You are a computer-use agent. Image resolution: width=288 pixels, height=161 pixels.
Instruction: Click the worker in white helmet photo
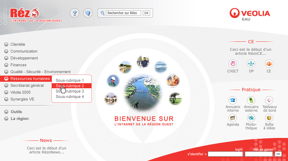113,81
